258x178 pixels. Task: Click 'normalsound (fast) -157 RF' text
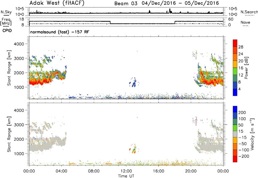click(60, 32)
